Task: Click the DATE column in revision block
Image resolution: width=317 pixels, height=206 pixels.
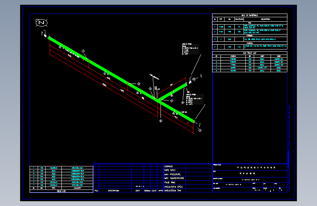Action: coord(138,191)
